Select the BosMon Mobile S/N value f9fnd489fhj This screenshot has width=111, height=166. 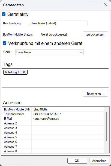pyautogui.click(x=40, y=109)
